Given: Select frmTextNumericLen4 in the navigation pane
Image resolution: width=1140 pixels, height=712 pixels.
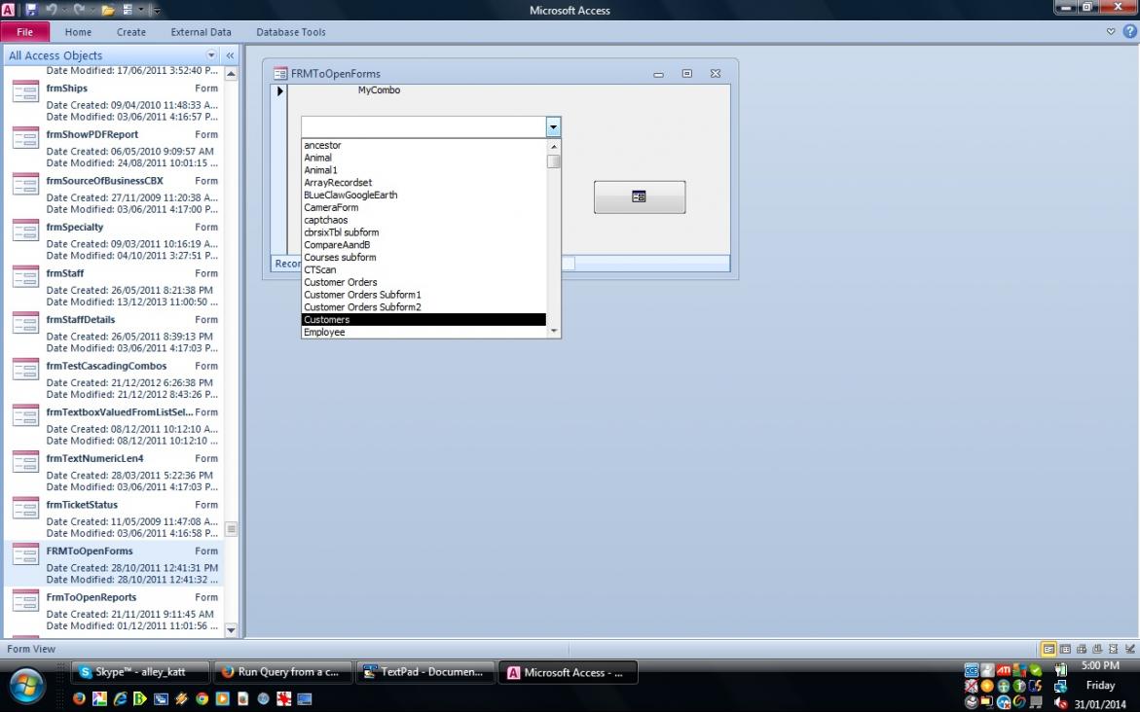Looking at the screenshot, I should tap(114, 471).
